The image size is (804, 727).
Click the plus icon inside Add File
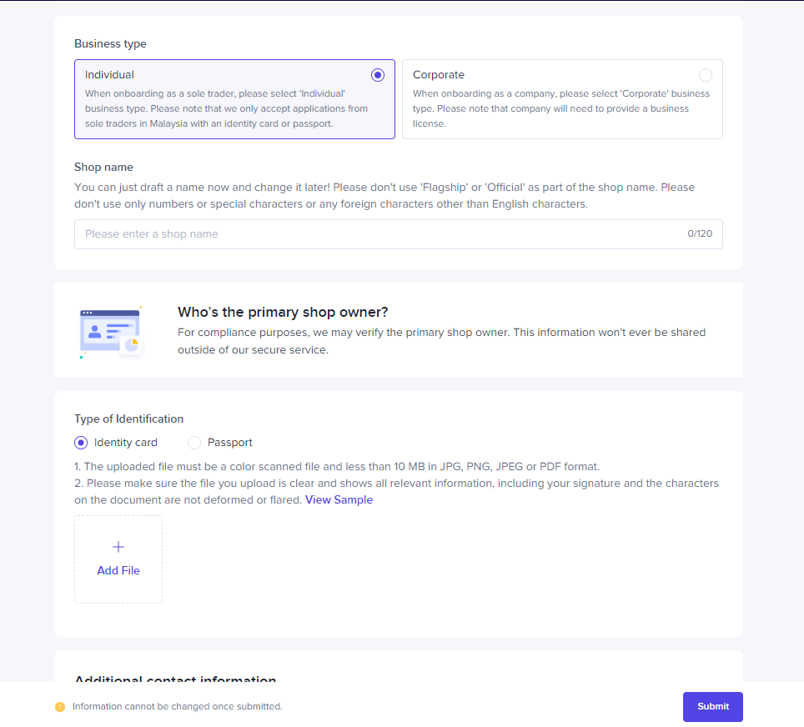[x=118, y=547]
